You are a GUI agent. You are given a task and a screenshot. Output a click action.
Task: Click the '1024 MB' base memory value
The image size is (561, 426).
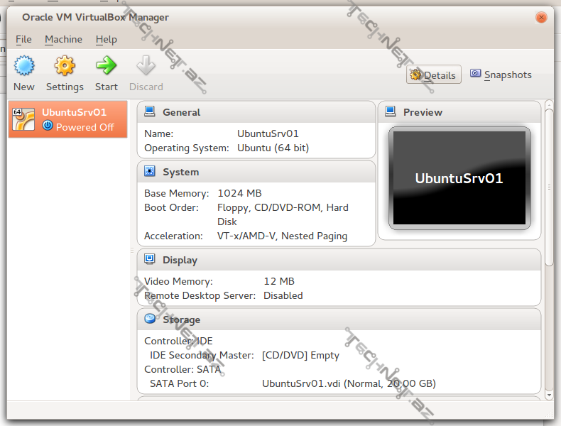pyautogui.click(x=240, y=194)
